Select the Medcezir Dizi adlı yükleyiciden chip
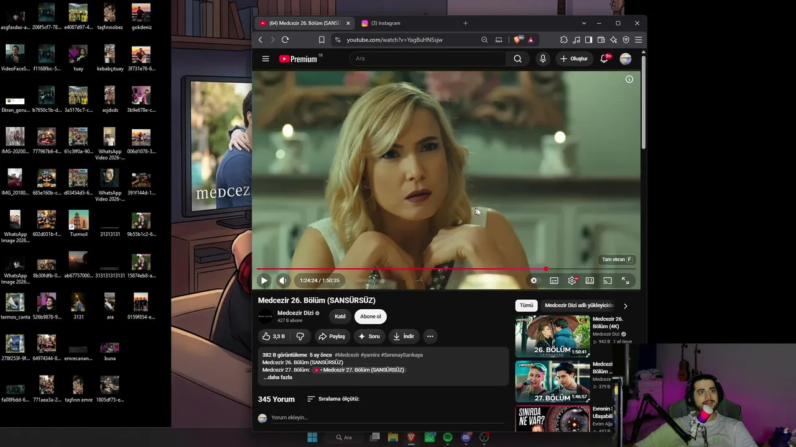 tap(579, 305)
